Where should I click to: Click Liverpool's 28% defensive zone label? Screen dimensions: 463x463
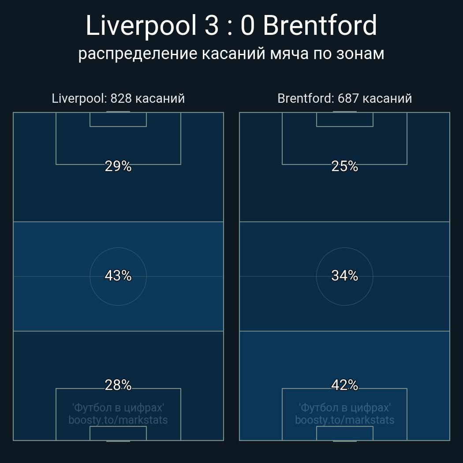click(x=118, y=385)
